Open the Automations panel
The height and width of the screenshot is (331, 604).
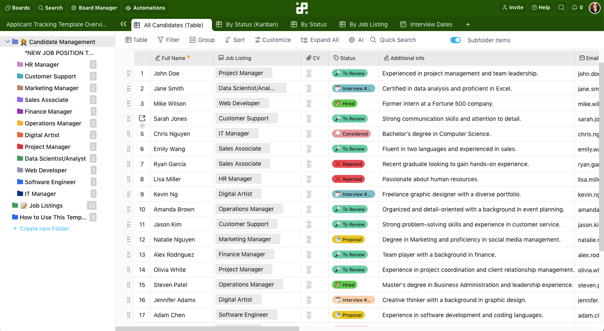[x=145, y=8]
